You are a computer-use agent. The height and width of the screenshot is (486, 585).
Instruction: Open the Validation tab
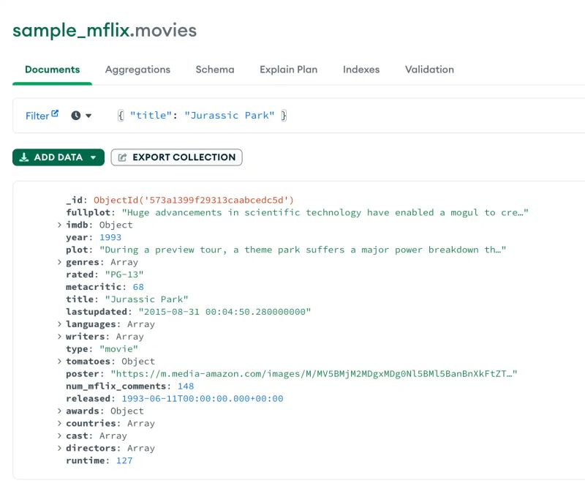(429, 70)
